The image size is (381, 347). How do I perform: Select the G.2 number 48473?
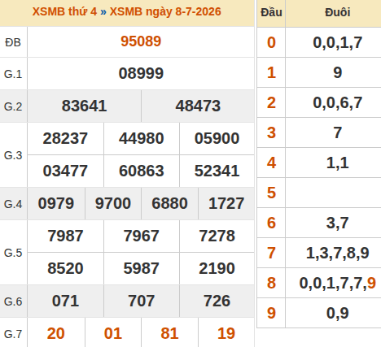(x=198, y=106)
